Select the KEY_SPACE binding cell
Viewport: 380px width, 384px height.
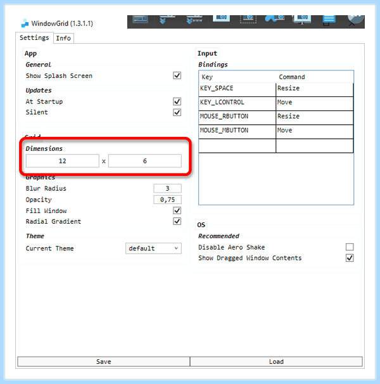(x=237, y=89)
